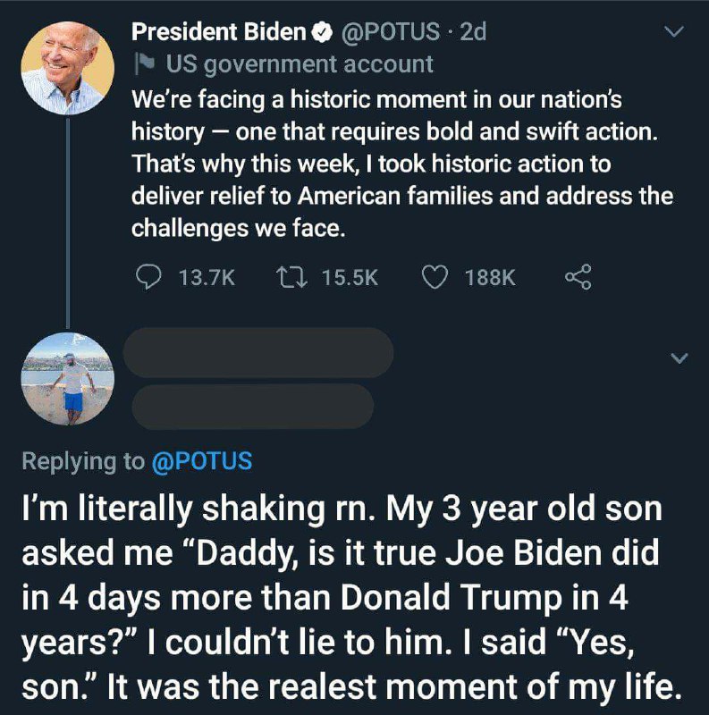Click the @POTUS handle beside the name
Viewport: 709px width, 715px height.
tap(386, 33)
